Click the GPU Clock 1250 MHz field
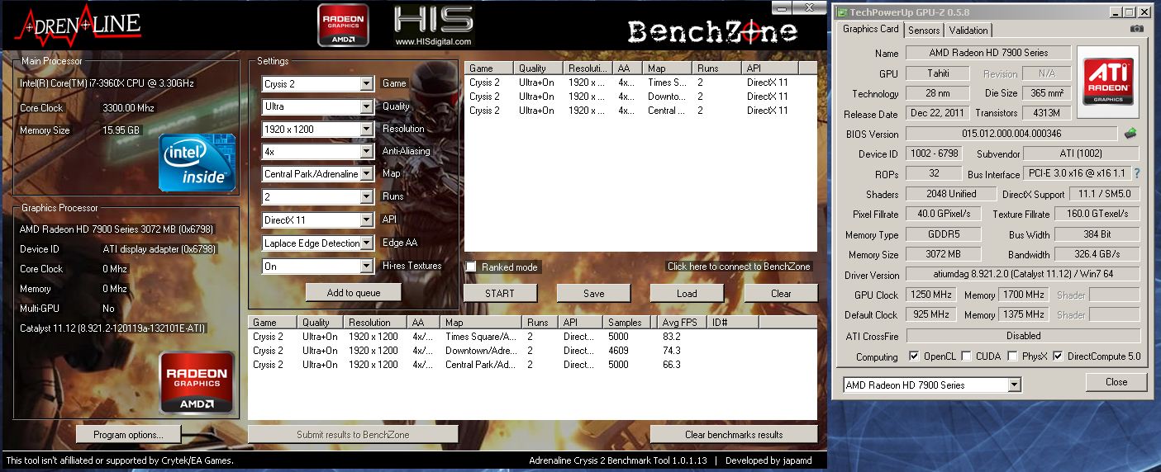The height and width of the screenshot is (472, 1161). (932, 295)
